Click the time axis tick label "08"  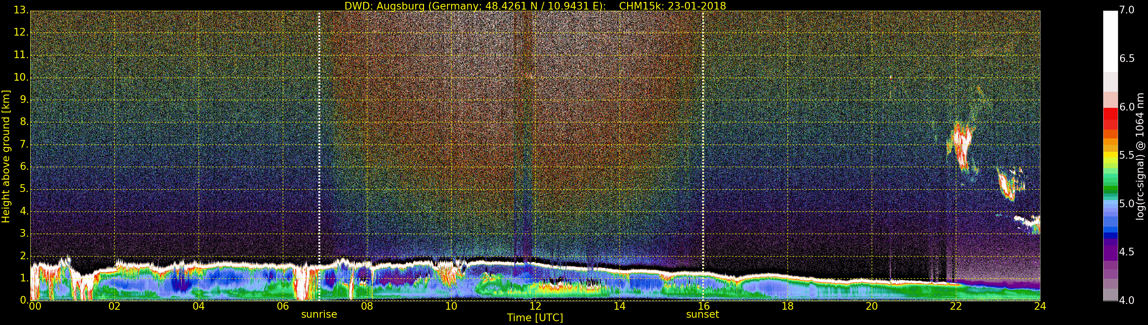367,306
